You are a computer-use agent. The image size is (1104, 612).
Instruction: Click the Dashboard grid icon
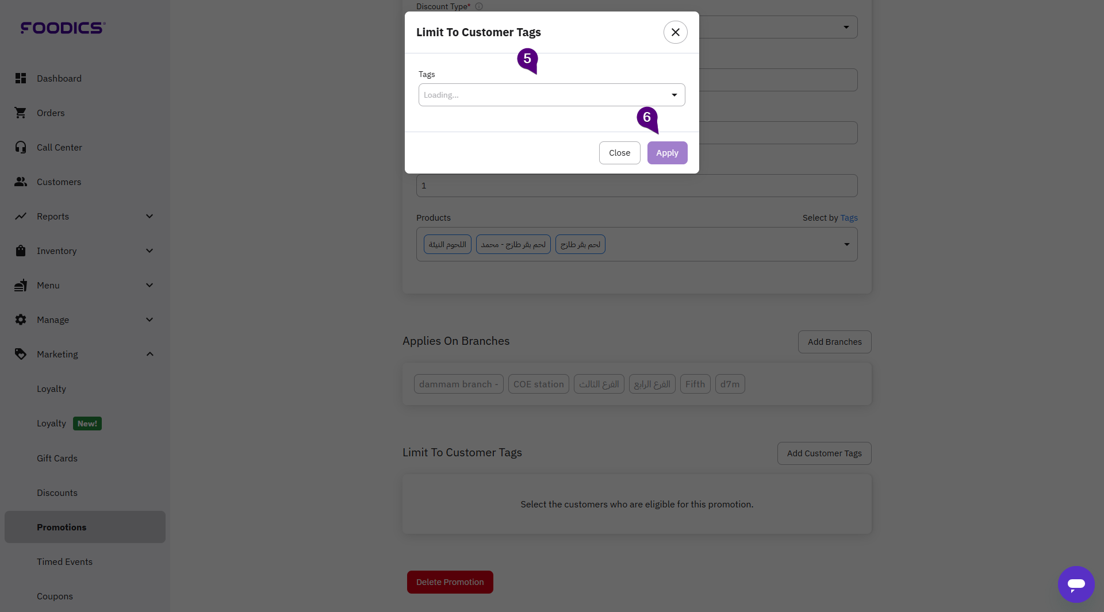(21, 78)
